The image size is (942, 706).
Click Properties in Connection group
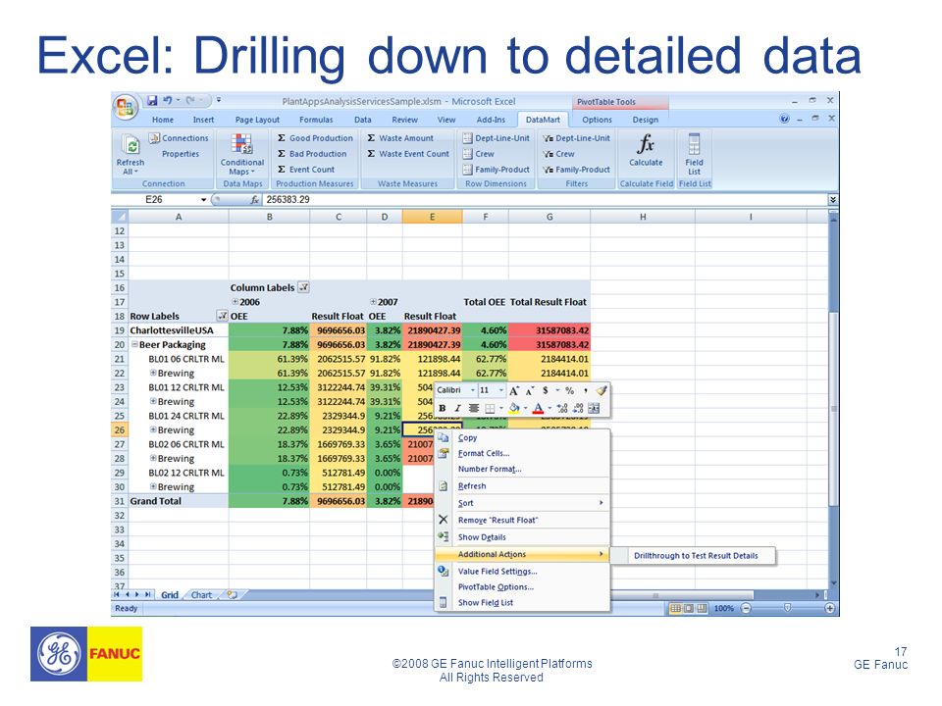[x=181, y=154]
